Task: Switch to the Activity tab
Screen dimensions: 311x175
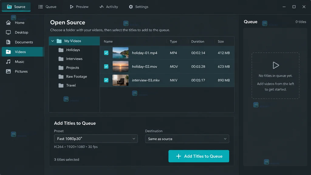Action: click(x=109, y=7)
